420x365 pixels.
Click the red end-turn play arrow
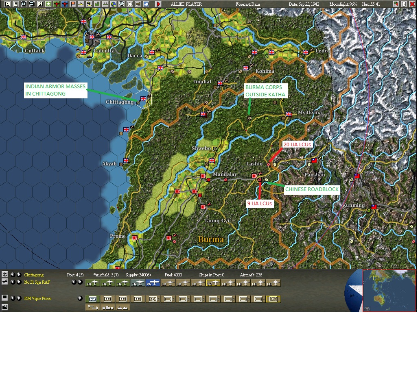tap(158, 4)
